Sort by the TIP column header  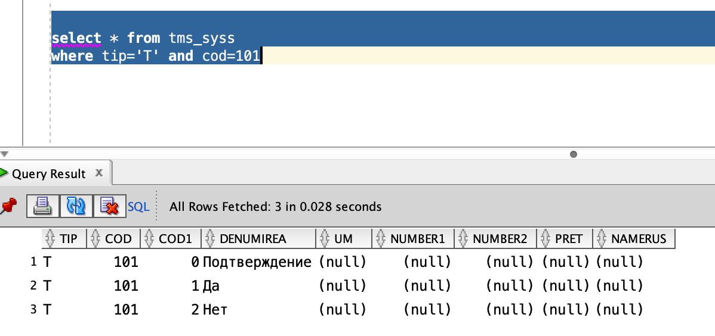pyautogui.click(x=64, y=238)
